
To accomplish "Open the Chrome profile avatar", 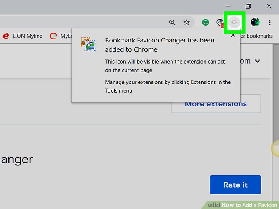I will point(255,22).
